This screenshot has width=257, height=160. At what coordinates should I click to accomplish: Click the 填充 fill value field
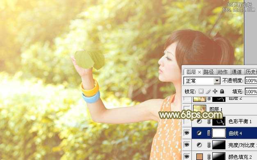click(251, 91)
